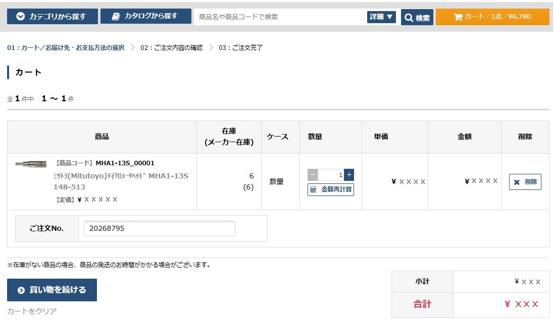Increase quantity with the plus button
The height and width of the screenshot is (324, 554).
click(x=349, y=175)
